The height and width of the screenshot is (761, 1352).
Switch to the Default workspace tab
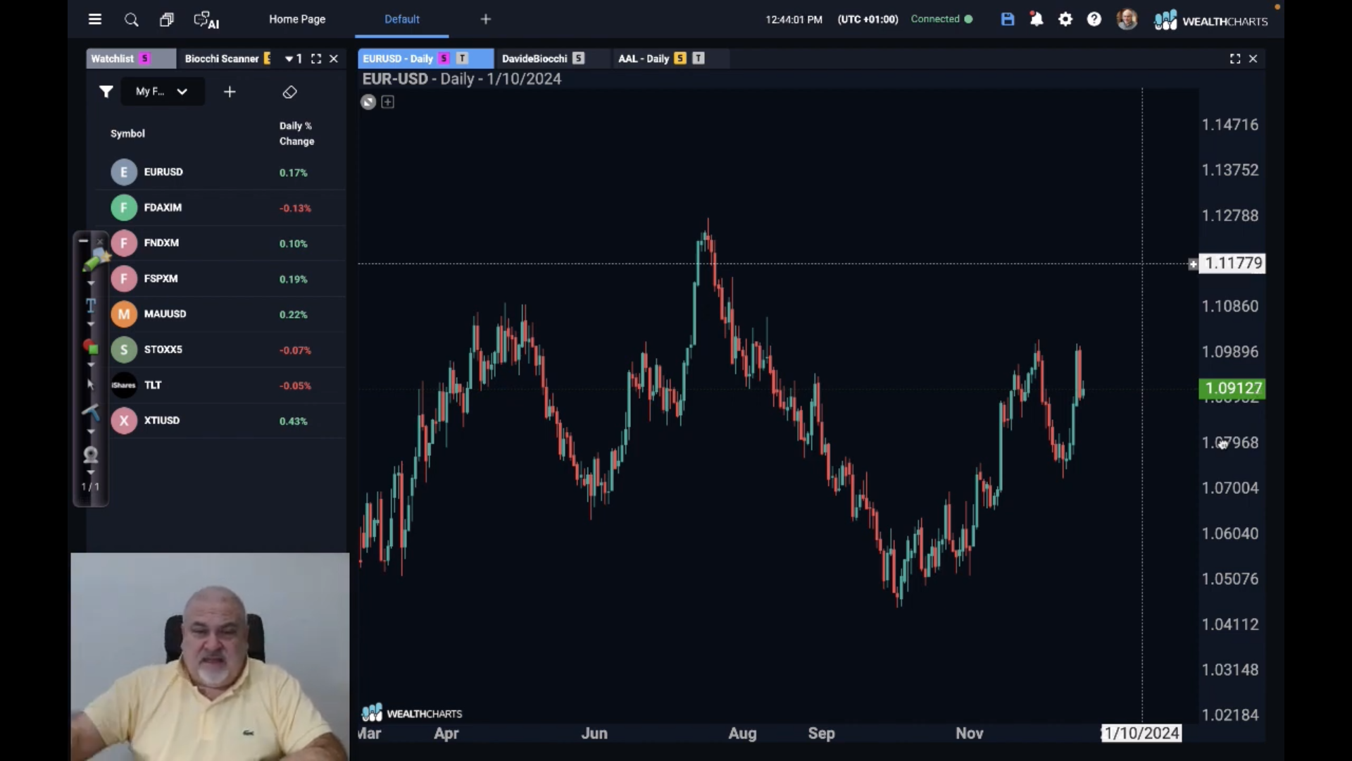pos(402,19)
